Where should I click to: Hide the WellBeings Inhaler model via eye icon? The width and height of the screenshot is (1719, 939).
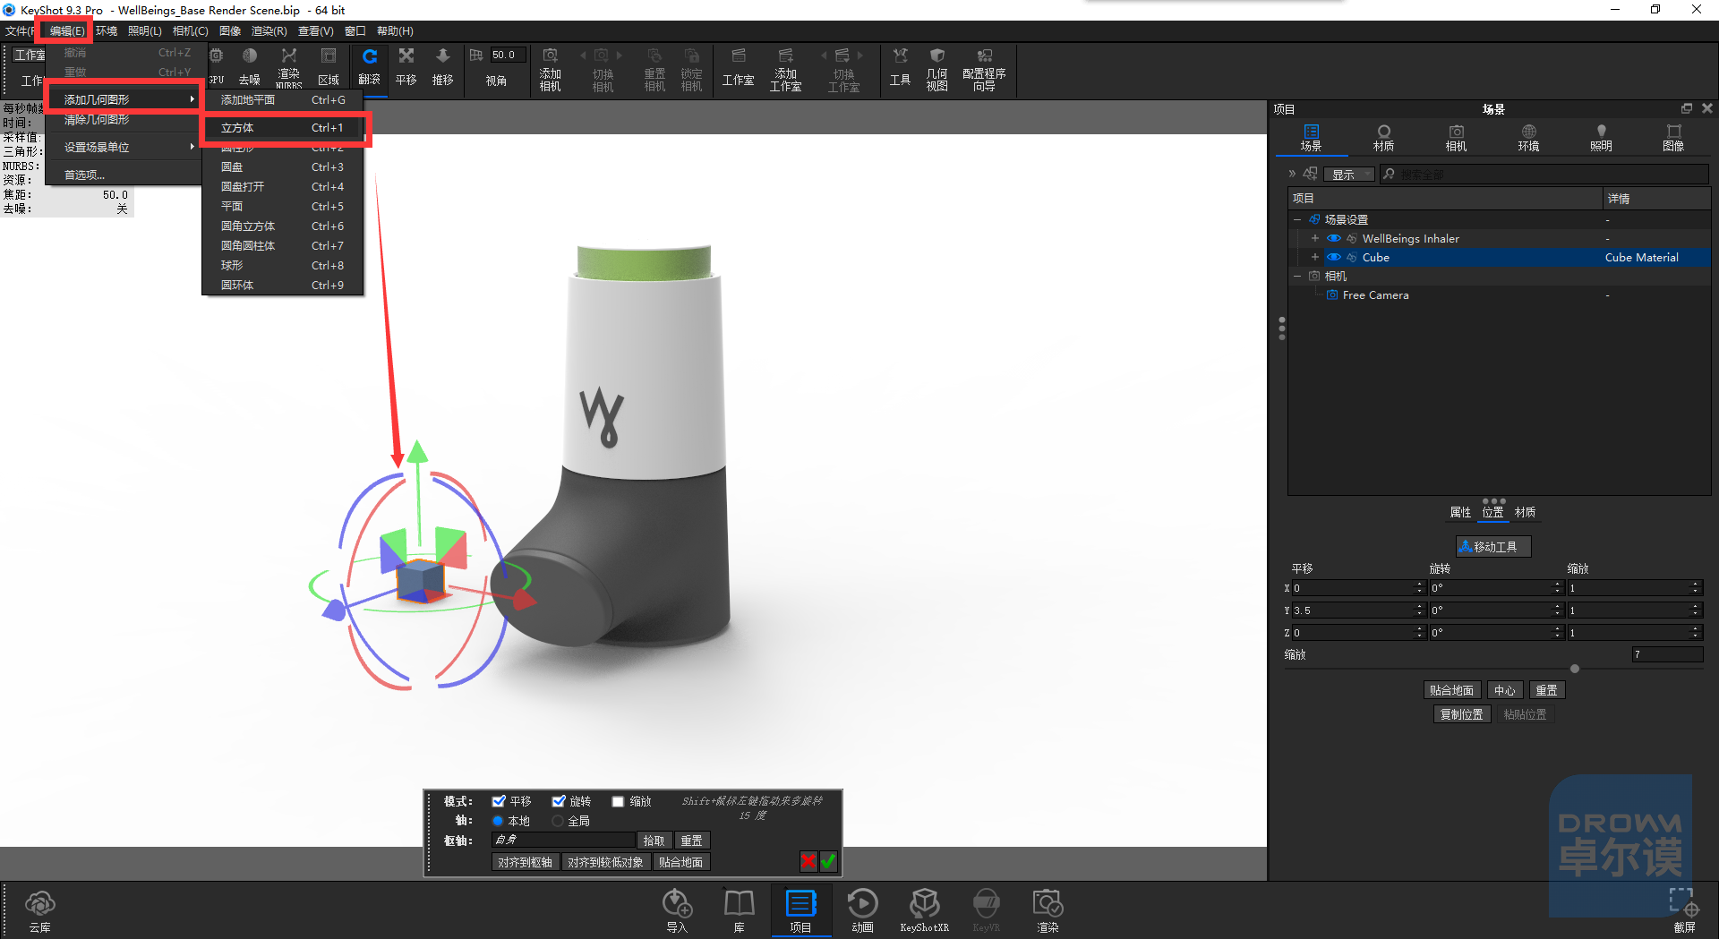point(1333,239)
